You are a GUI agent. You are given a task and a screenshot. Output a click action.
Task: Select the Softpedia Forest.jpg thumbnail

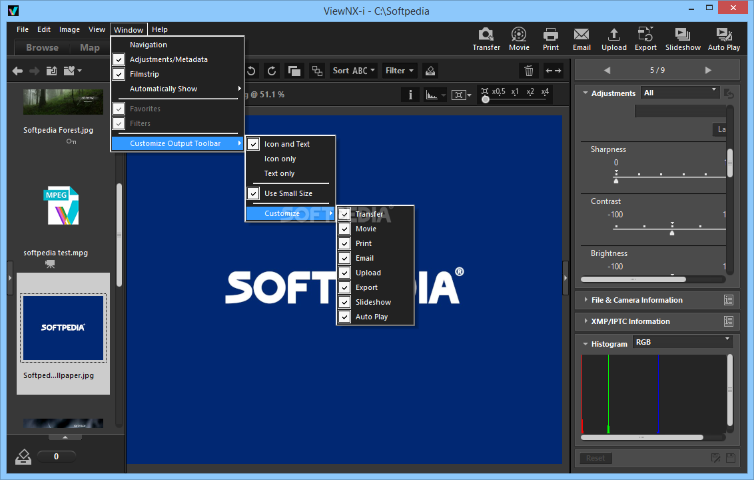pyautogui.click(x=63, y=102)
